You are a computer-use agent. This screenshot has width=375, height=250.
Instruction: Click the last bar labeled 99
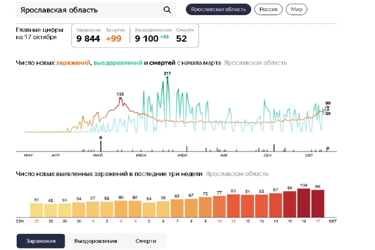(318, 204)
